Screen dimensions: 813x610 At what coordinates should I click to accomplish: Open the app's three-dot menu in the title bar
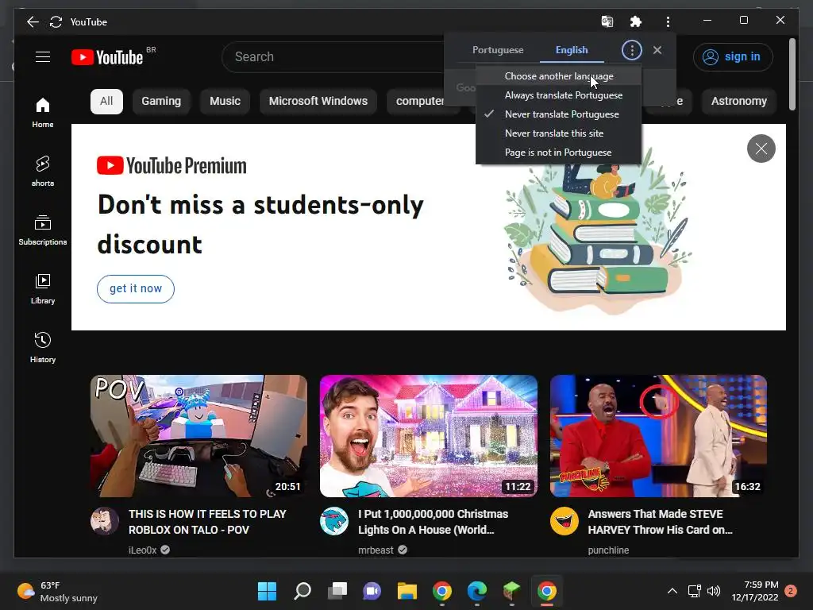coord(668,21)
